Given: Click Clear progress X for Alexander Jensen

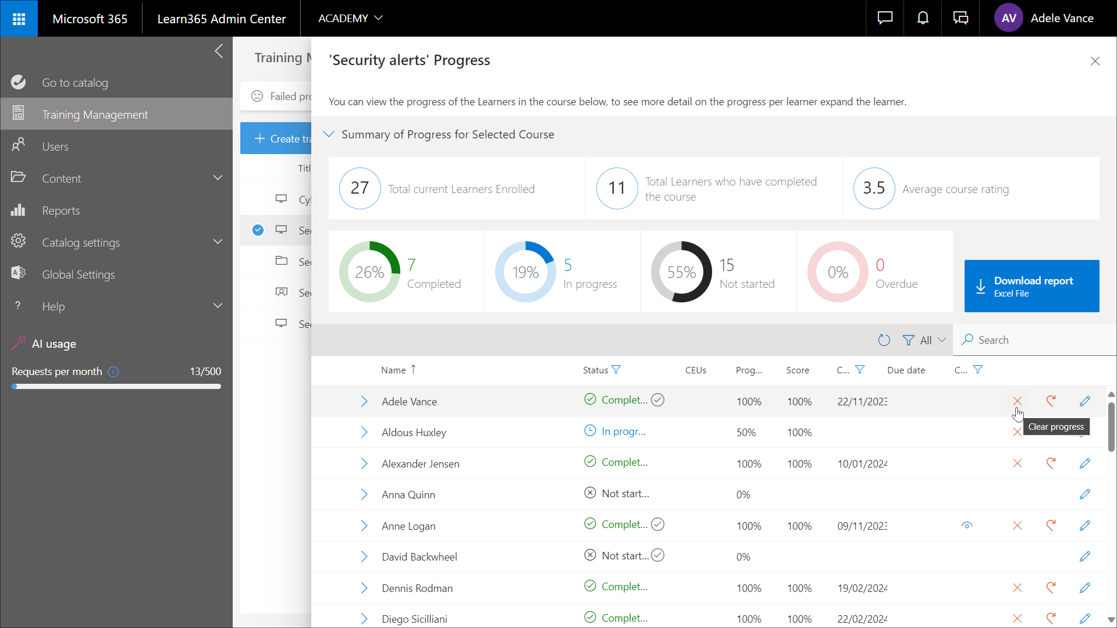Looking at the screenshot, I should 1017,463.
